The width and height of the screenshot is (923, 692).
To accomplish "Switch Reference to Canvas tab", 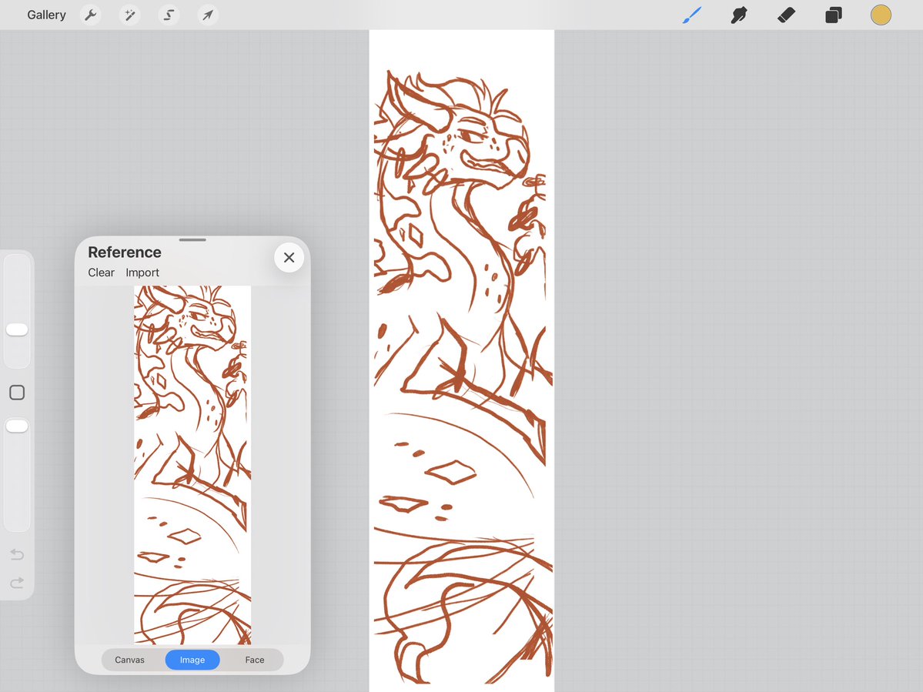I will pos(129,660).
